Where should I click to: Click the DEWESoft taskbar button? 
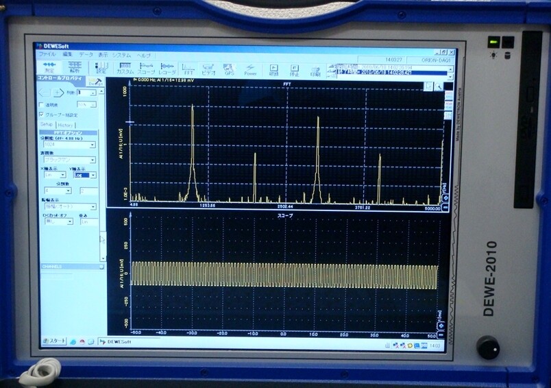click(128, 341)
